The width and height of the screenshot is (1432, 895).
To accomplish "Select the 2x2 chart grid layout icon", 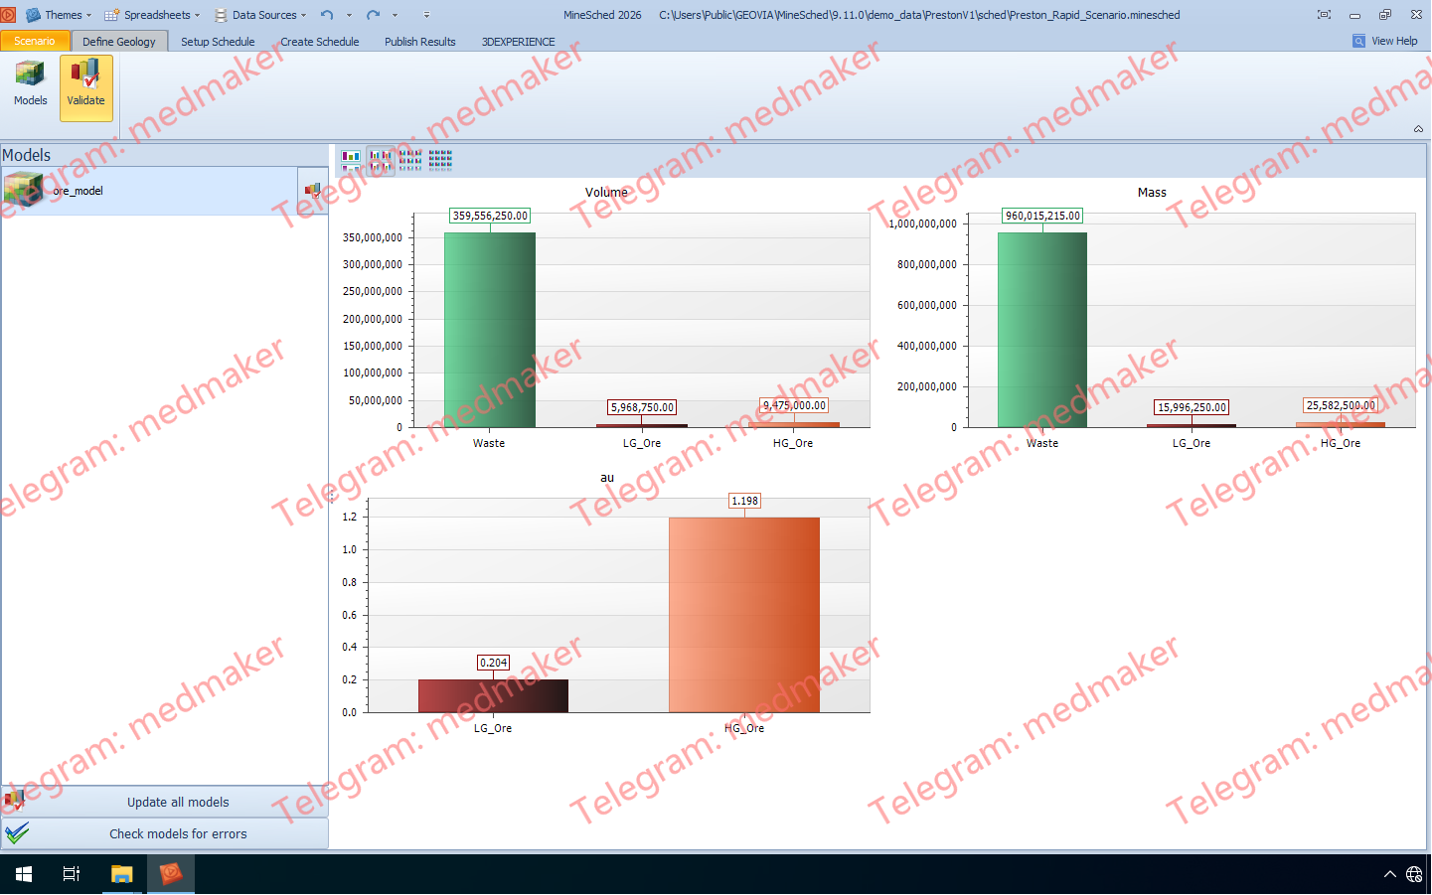I will (x=380, y=159).
